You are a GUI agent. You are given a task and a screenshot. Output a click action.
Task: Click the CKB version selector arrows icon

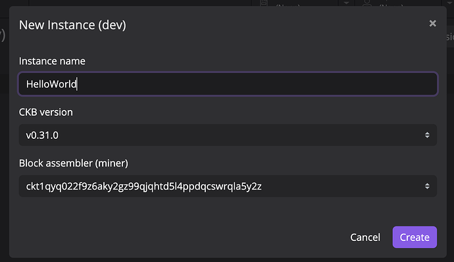click(427, 135)
